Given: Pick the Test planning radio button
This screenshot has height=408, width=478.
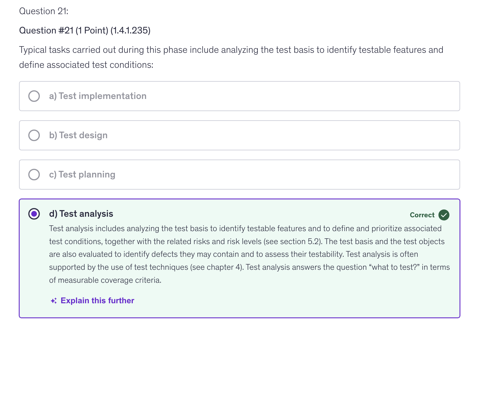Looking at the screenshot, I should click(34, 175).
